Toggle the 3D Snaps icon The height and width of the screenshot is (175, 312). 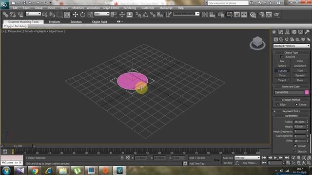138,15
